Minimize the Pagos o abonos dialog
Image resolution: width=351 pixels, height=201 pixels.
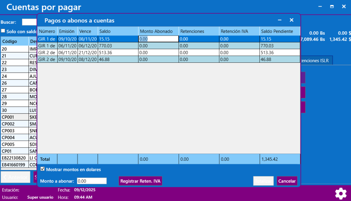[280, 20]
